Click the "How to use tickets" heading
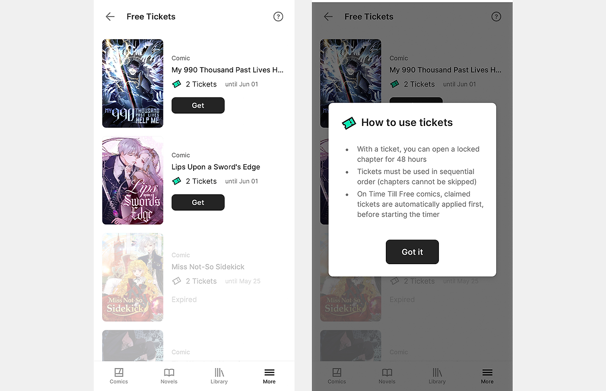The width and height of the screenshot is (606, 391). 407,123
